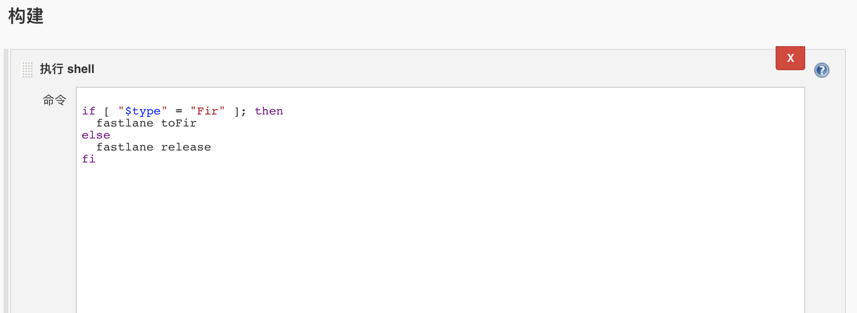Click the drag handle beside 执行 shell

27,69
